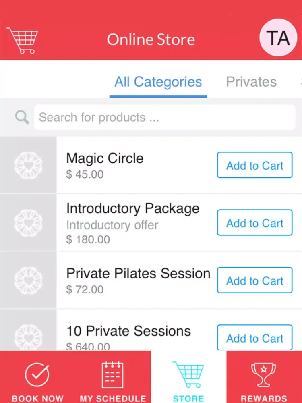Open 10 Private Sessions thumbnail image
This screenshot has width=302, height=403.
[x=28, y=334]
